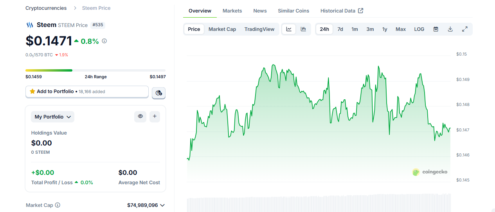495x212 pixels.
Task: Click the 1.9% BTC change value
Action: [63, 55]
